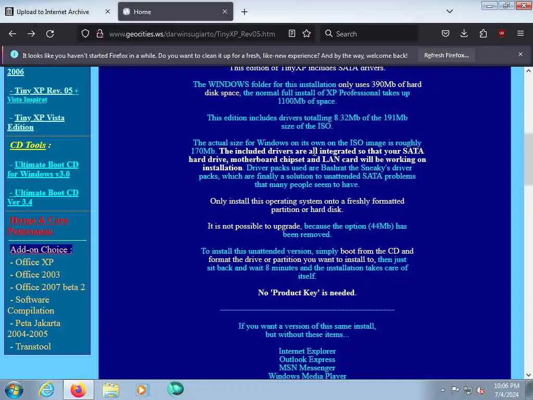Select Software Compilation entry

[x=31, y=305]
